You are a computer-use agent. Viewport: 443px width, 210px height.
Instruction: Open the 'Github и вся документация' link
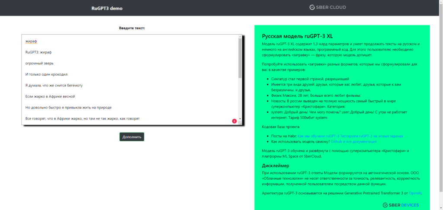[x=353, y=141]
